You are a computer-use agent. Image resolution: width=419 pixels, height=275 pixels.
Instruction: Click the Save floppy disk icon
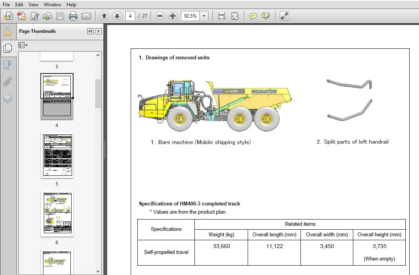point(60,16)
